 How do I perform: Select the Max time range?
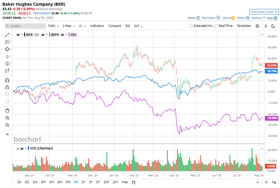click(x=125, y=182)
